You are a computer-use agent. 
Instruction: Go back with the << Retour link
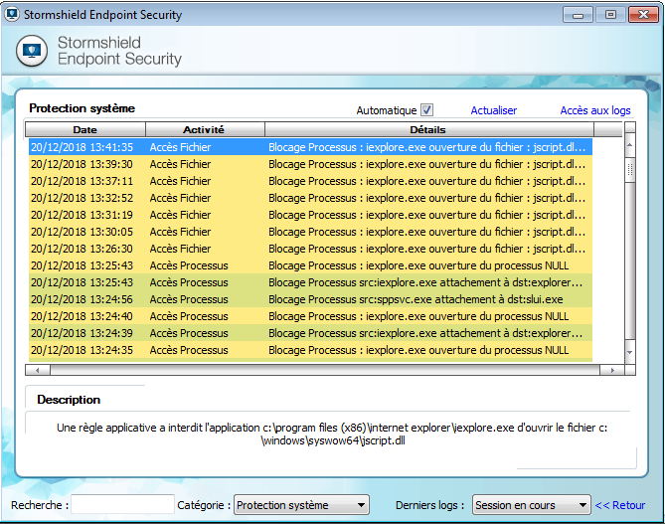point(619,505)
